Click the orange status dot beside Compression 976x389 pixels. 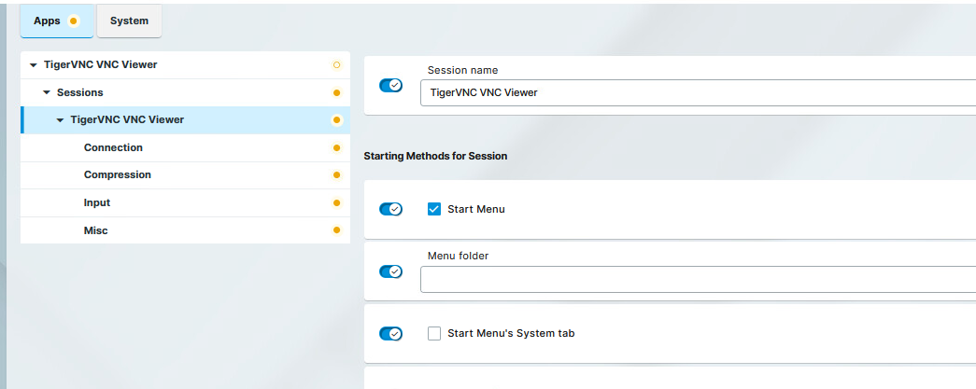[336, 175]
